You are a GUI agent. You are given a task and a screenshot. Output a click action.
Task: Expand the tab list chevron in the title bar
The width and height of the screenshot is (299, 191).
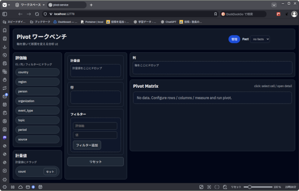274,5
